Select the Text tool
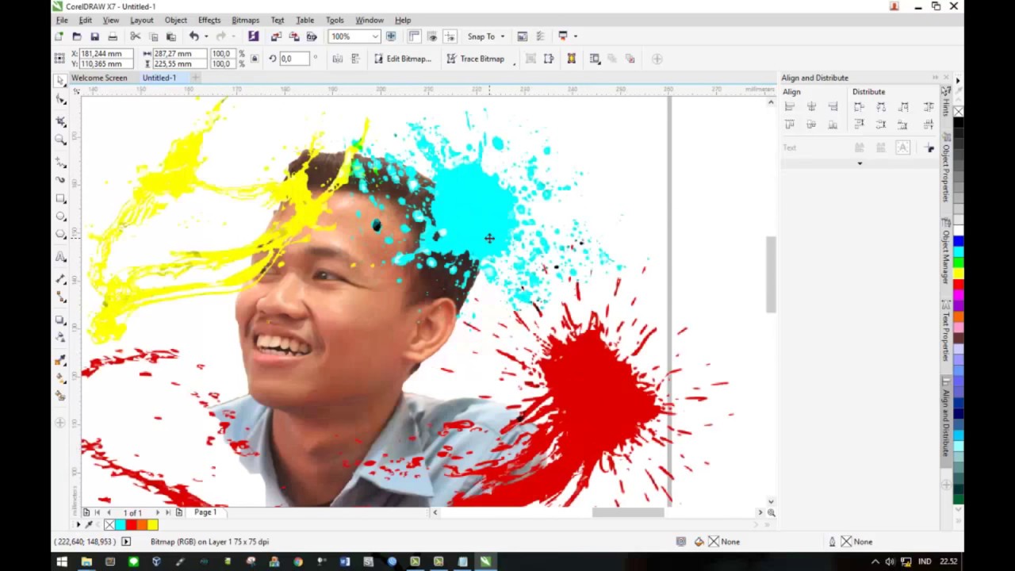 click(x=60, y=257)
